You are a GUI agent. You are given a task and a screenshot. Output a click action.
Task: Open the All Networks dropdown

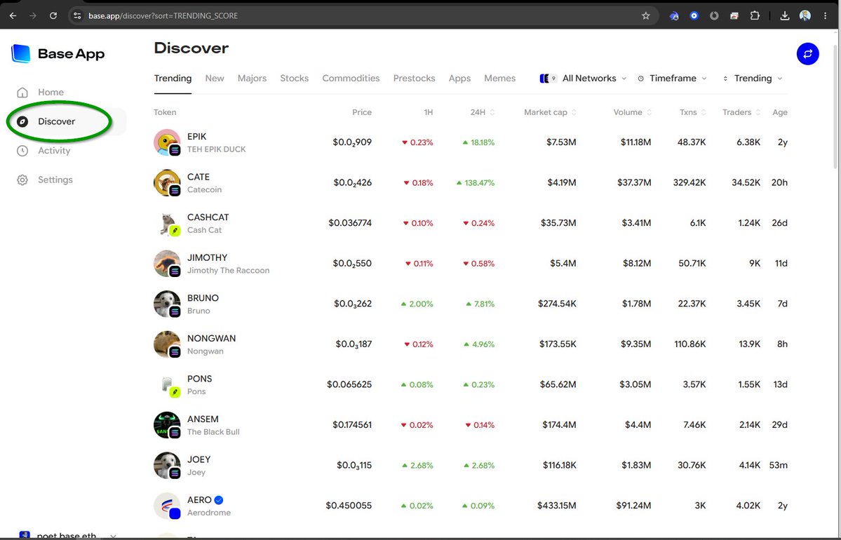583,79
